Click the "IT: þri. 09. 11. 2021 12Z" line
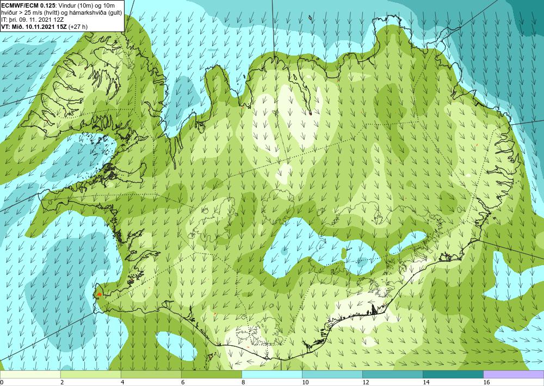This screenshot has width=544, height=386. (x=33, y=20)
